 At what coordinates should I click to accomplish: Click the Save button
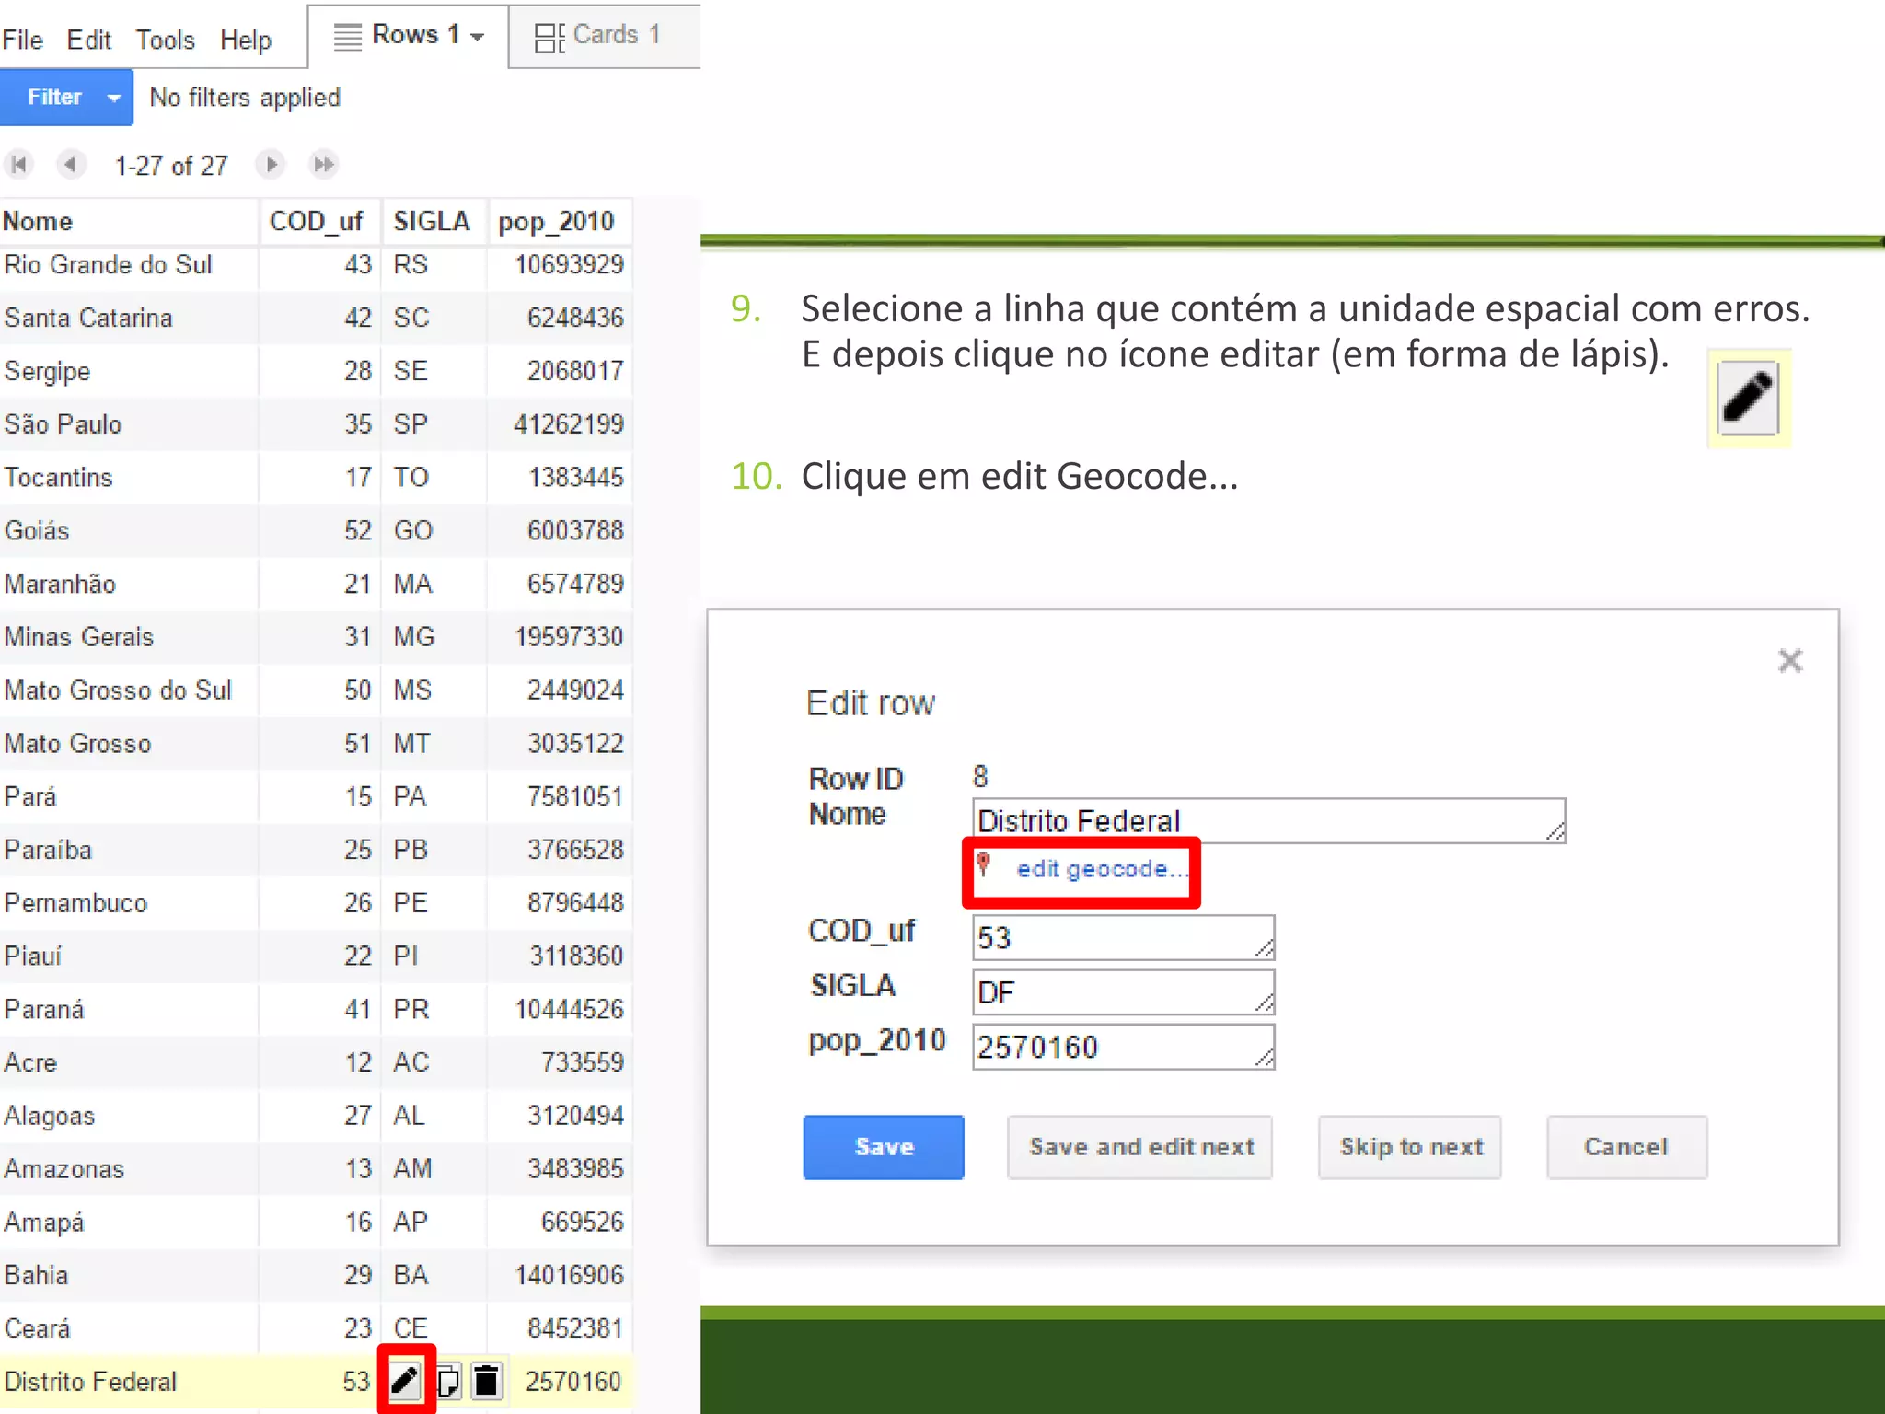click(884, 1147)
